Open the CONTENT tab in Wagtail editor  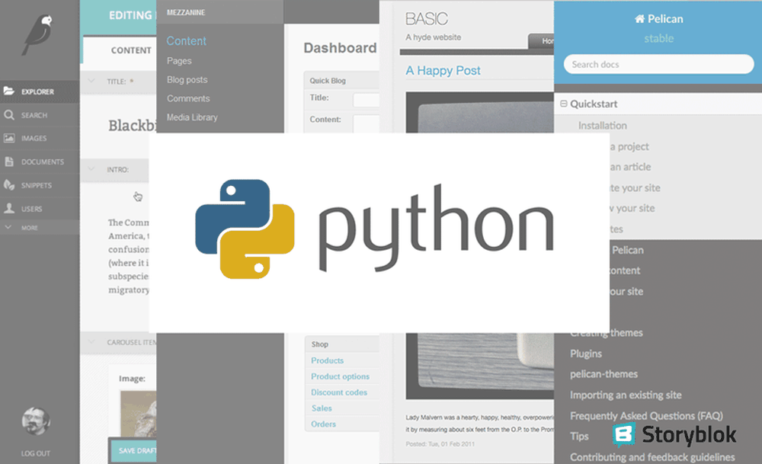(131, 50)
